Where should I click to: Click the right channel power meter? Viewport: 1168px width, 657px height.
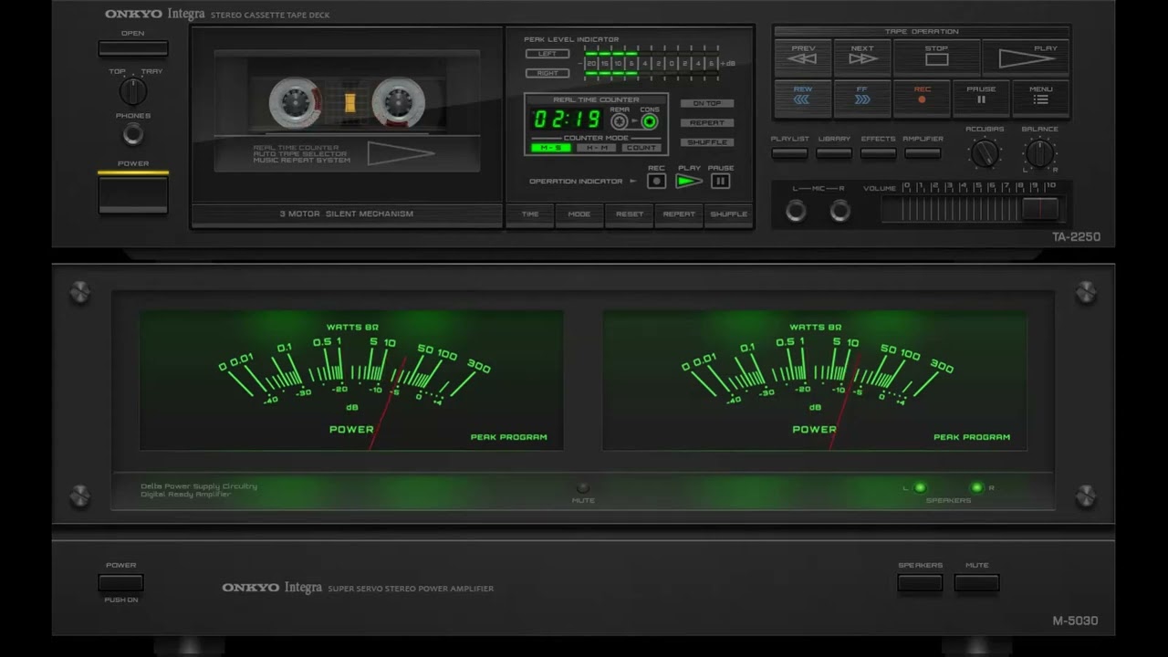pos(815,381)
